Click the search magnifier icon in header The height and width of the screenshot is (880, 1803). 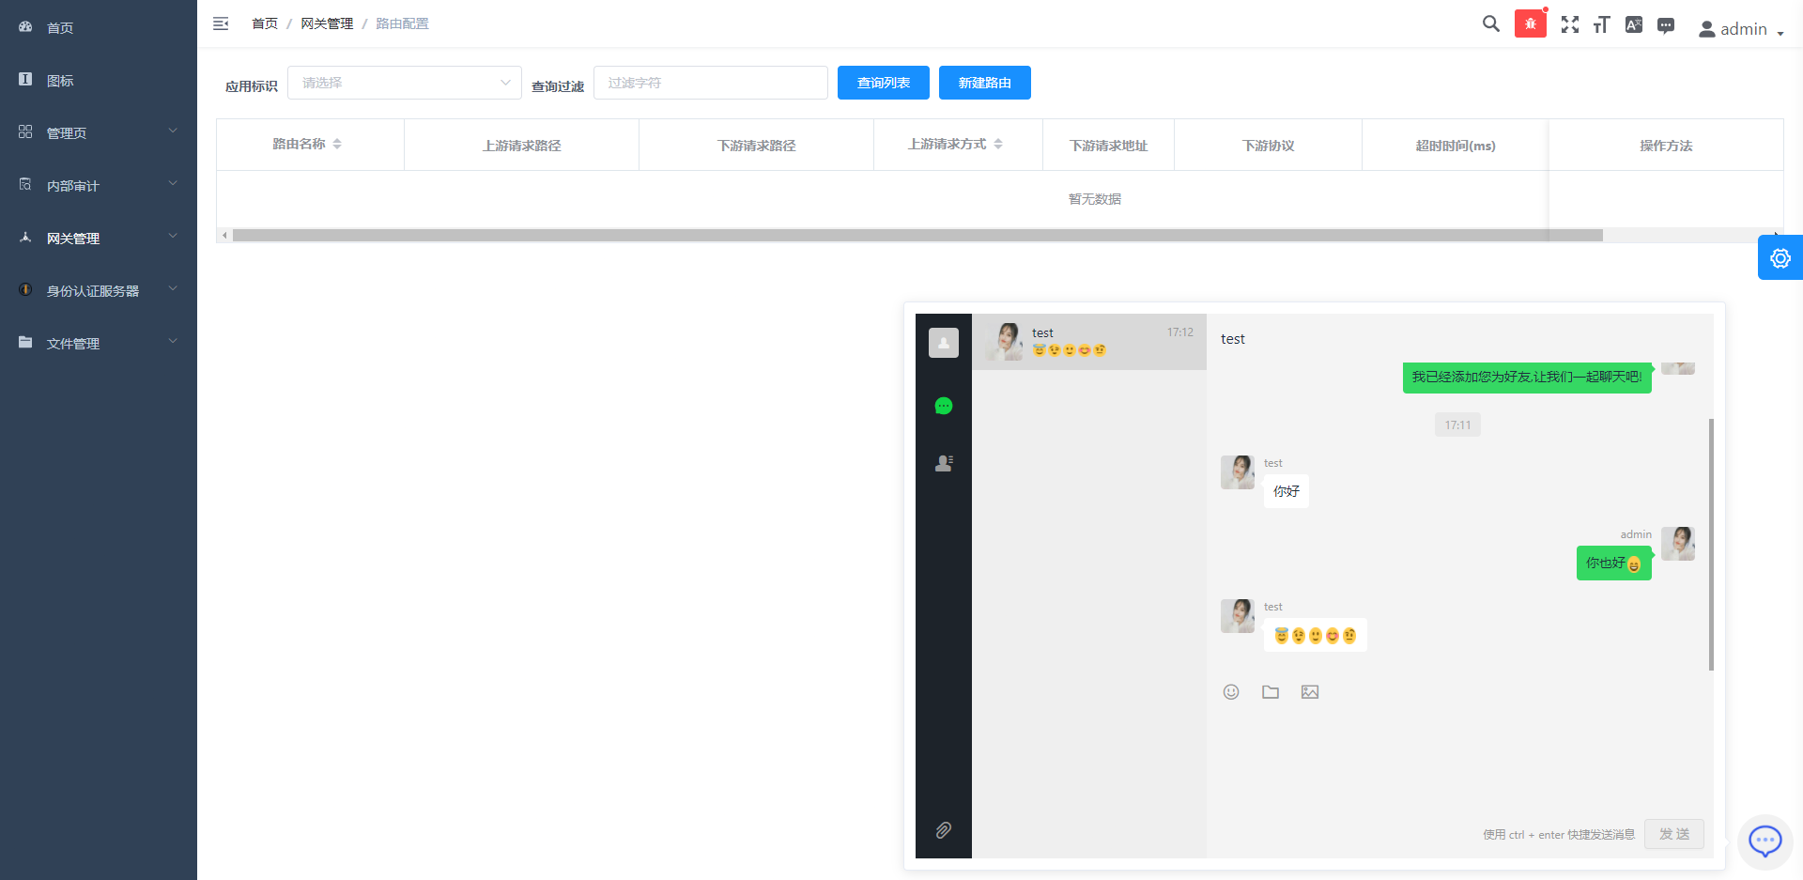(x=1490, y=24)
